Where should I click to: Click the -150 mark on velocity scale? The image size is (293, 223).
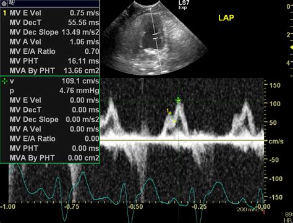click(x=275, y=197)
